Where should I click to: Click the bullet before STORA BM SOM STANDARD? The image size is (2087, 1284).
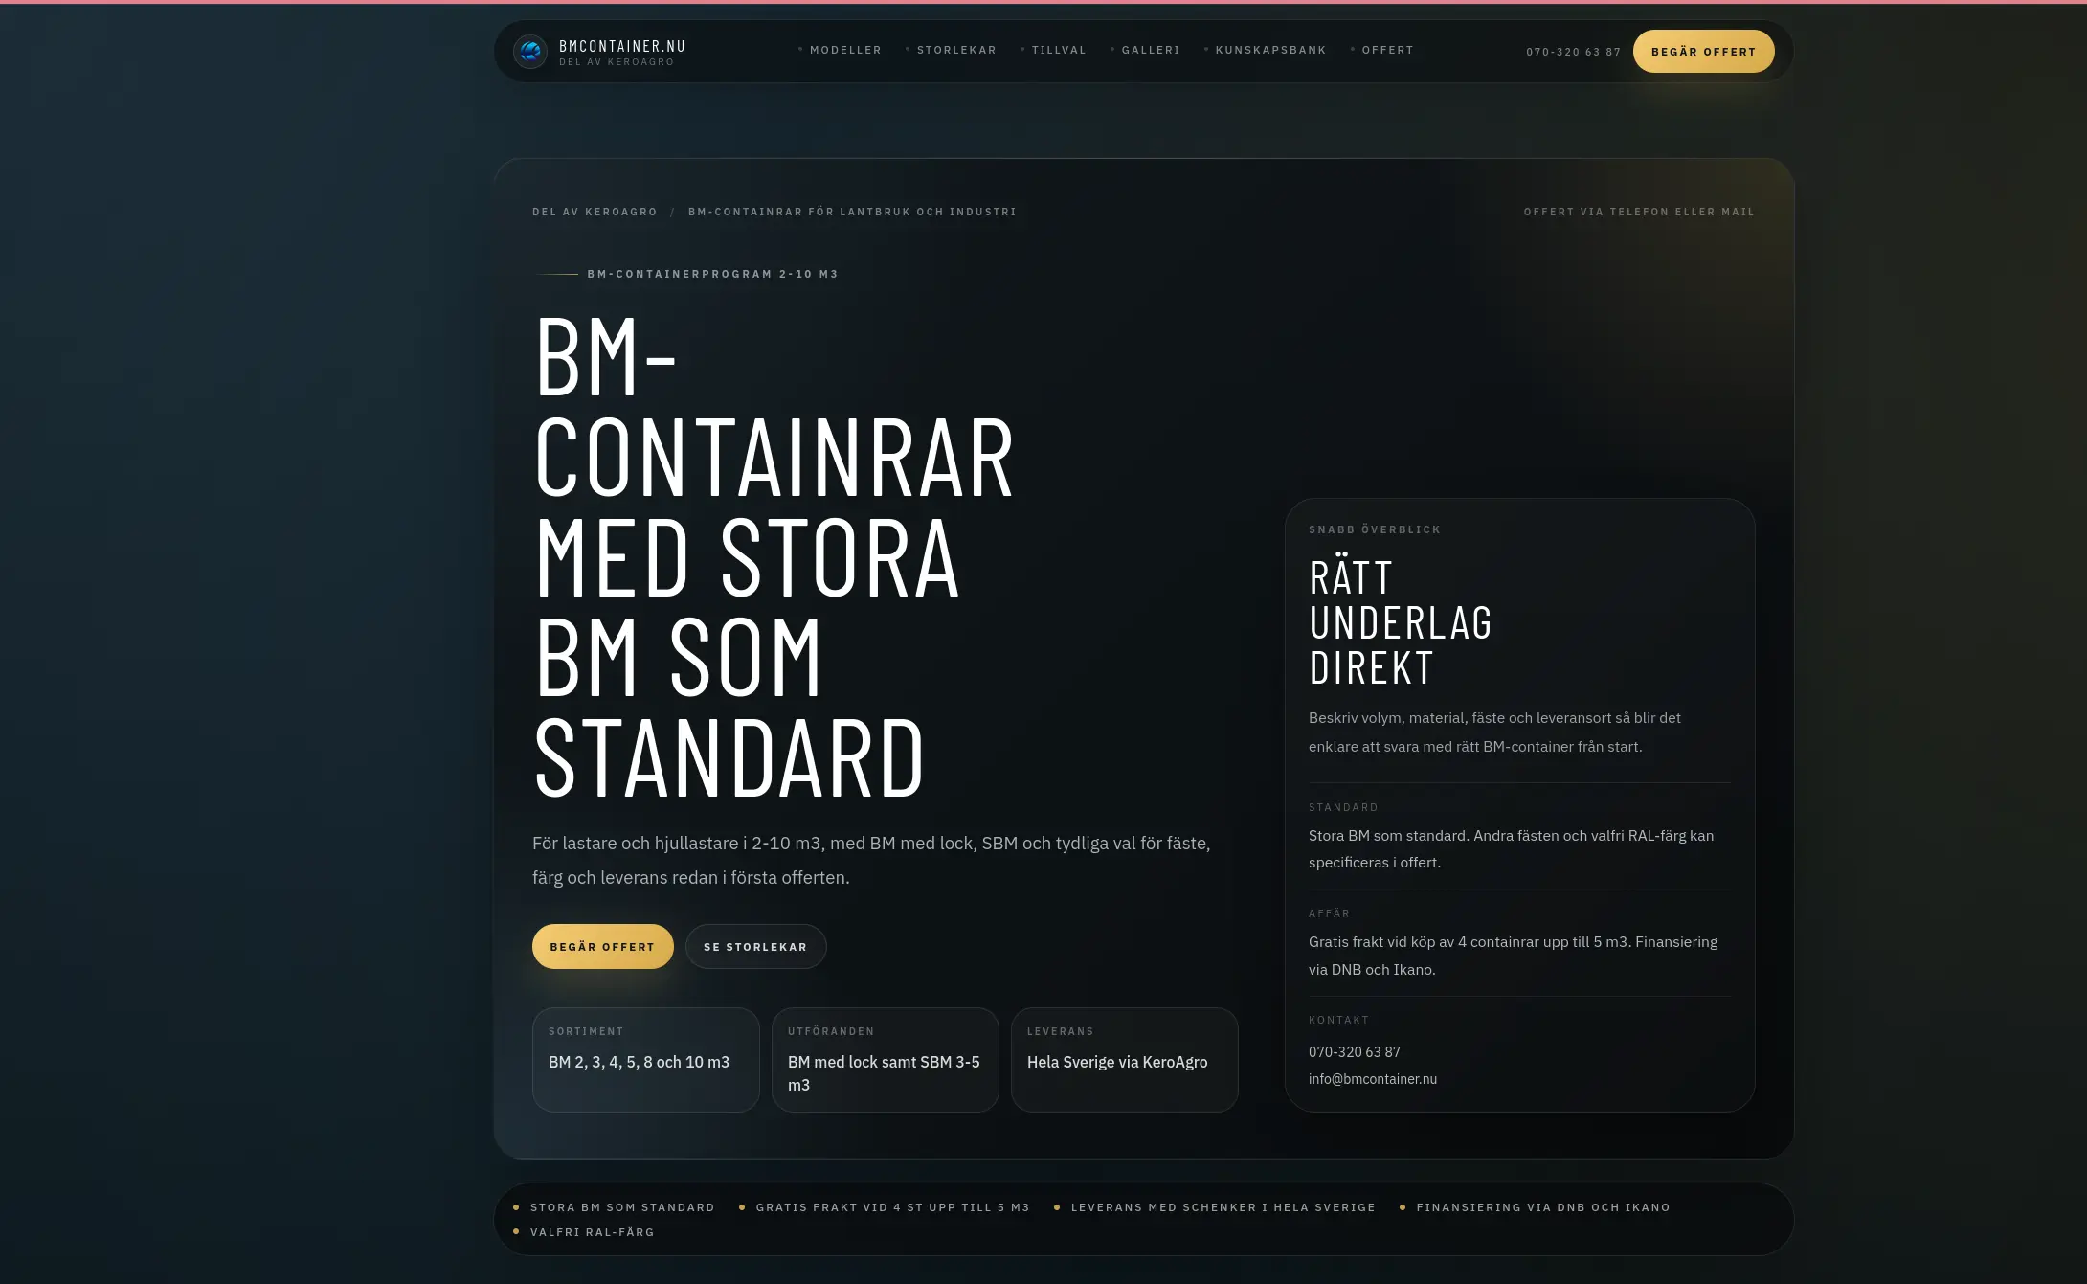click(518, 1207)
